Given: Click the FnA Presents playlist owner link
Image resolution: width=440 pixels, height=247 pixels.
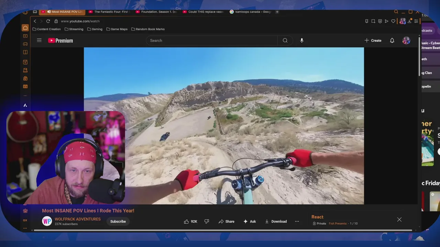Looking at the screenshot, I should (x=338, y=224).
